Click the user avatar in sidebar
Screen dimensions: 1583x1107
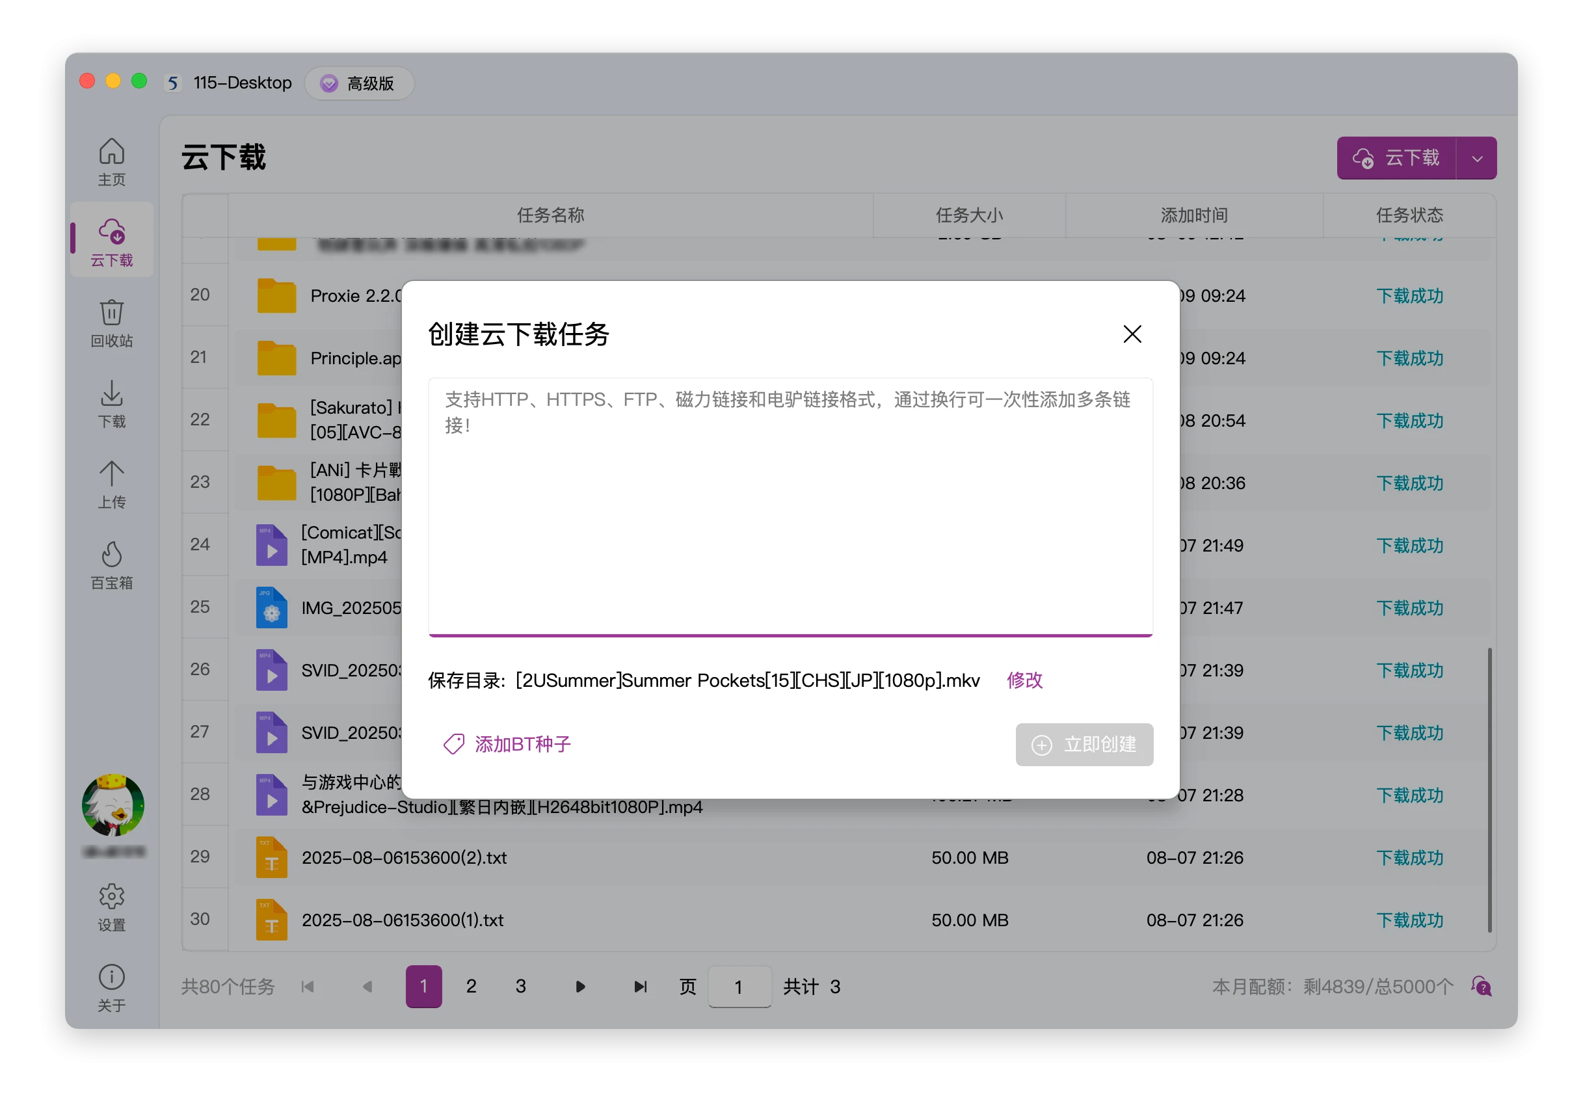coord(113,805)
